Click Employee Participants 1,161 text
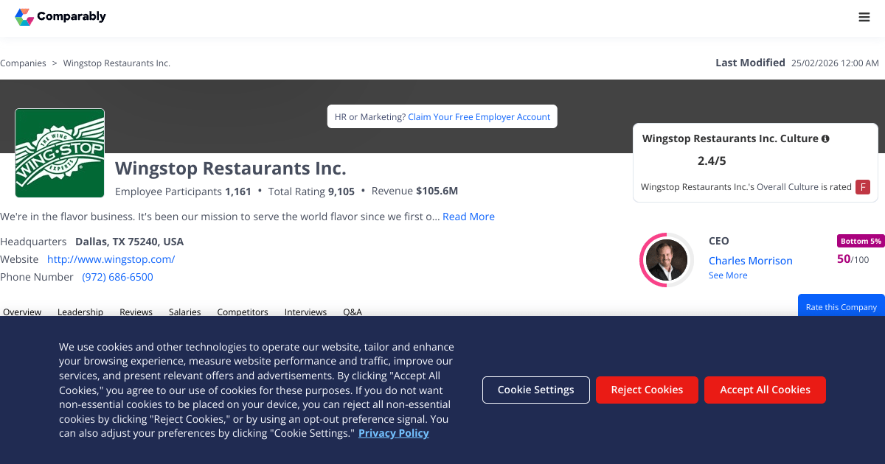This screenshot has height=464, width=885. (184, 191)
